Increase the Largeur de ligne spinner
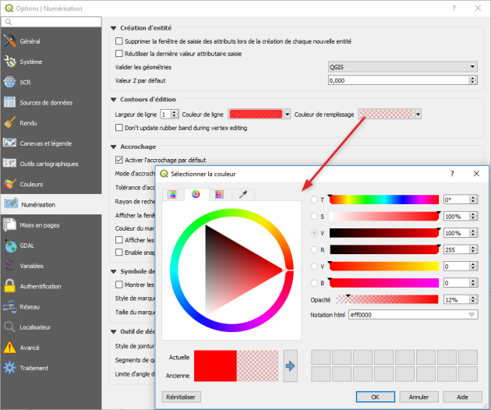Image resolution: width=491 pixels, height=410 pixels. tap(175, 111)
